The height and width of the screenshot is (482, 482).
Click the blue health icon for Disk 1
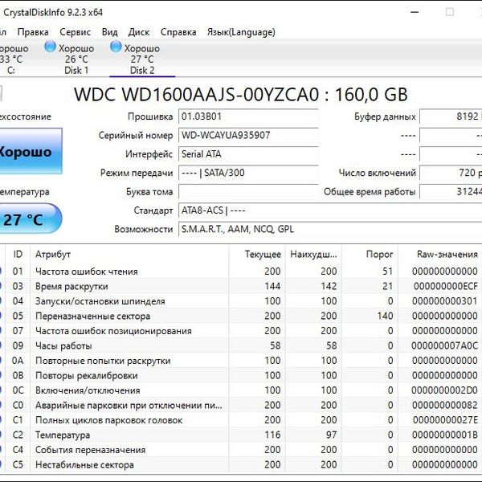point(50,47)
